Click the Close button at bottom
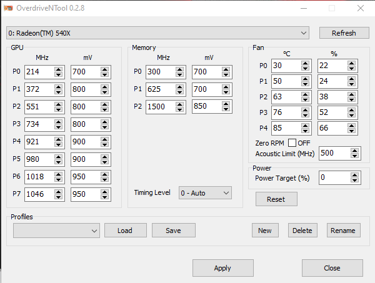The image size is (375, 283). tap(332, 268)
